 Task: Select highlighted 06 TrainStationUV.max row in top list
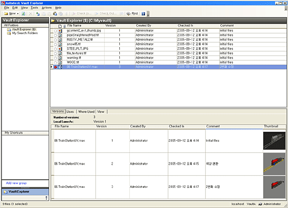[168, 67]
